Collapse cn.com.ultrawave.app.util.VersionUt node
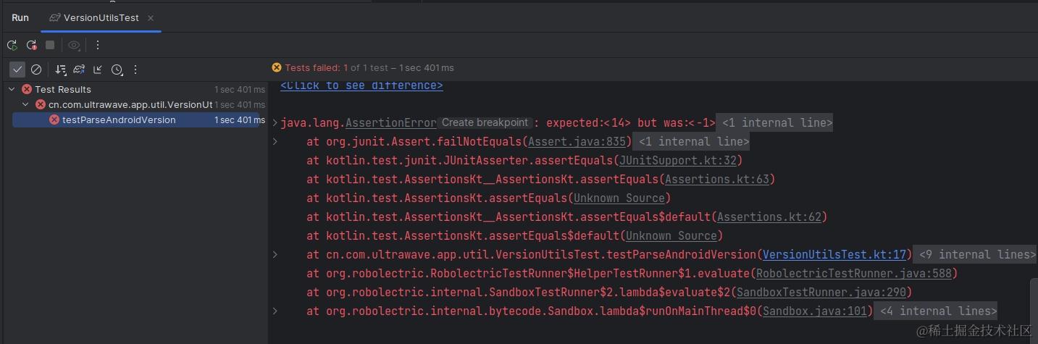 tap(25, 104)
